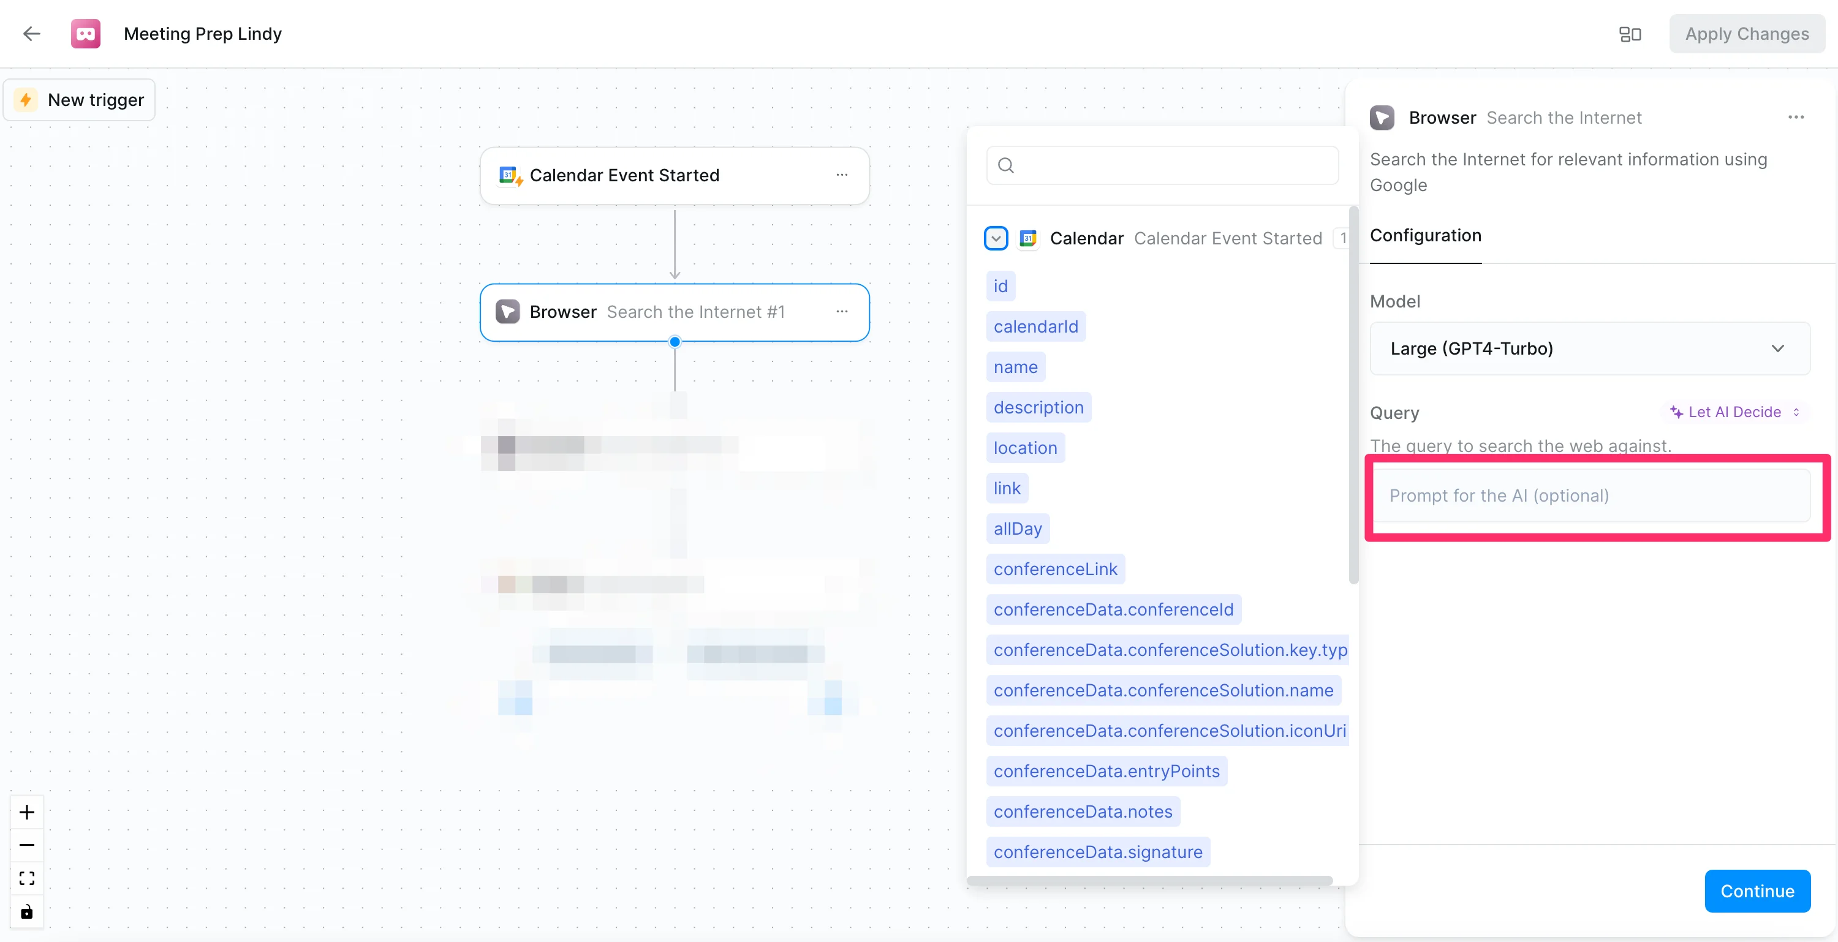This screenshot has width=1838, height=942.
Task: Add a New trigger
Action: point(80,100)
